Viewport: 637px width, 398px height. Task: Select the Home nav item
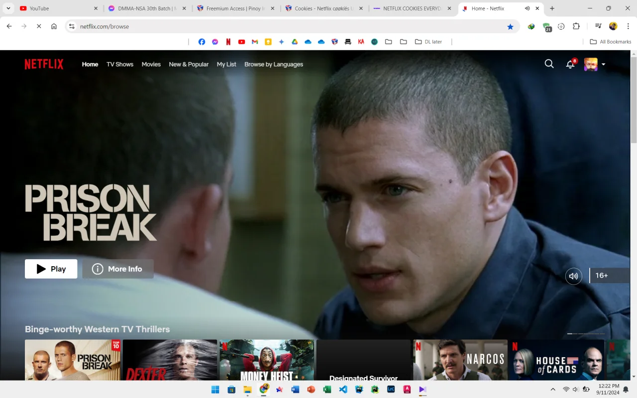tap(90, 64)
